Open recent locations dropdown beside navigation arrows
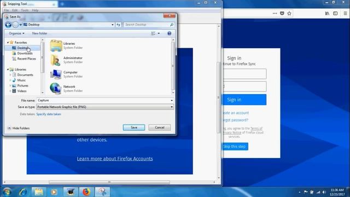Image resolution: width=350 pixels, height=197 pixels. (21, 25)
